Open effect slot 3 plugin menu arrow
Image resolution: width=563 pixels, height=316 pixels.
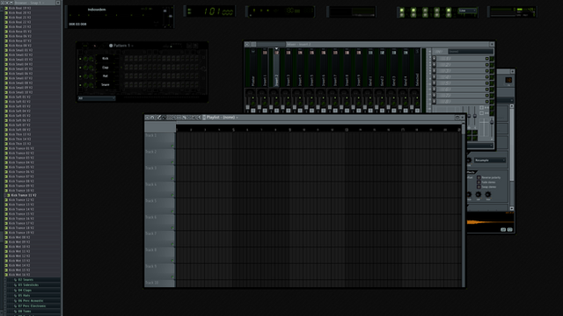point(434,71)
